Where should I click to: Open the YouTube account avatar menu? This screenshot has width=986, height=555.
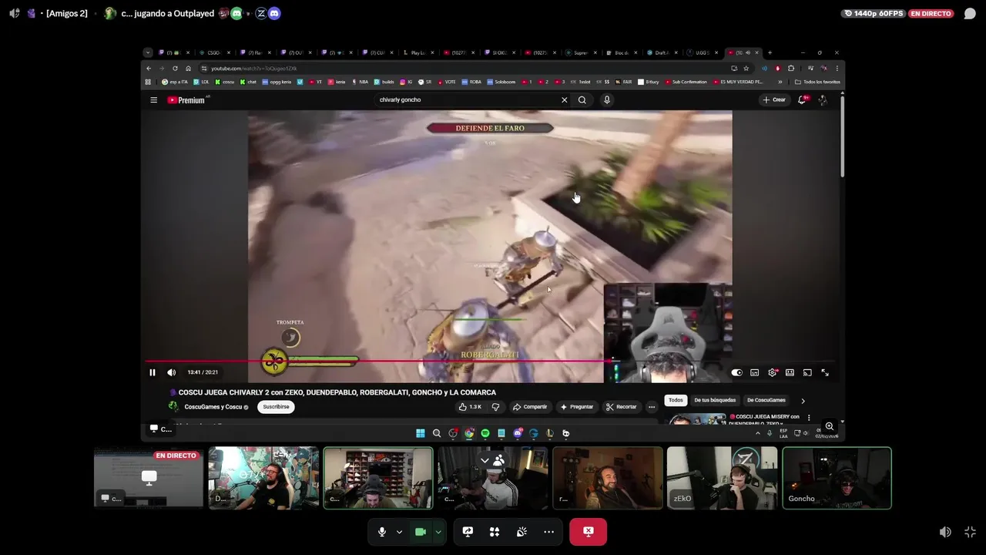[823, 99]
